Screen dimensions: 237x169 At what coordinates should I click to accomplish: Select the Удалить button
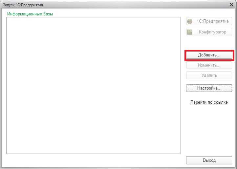[209, 75]
